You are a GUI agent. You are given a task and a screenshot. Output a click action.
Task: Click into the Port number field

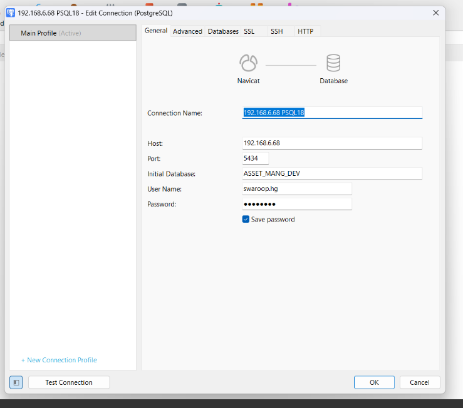[x=256, y=158]
